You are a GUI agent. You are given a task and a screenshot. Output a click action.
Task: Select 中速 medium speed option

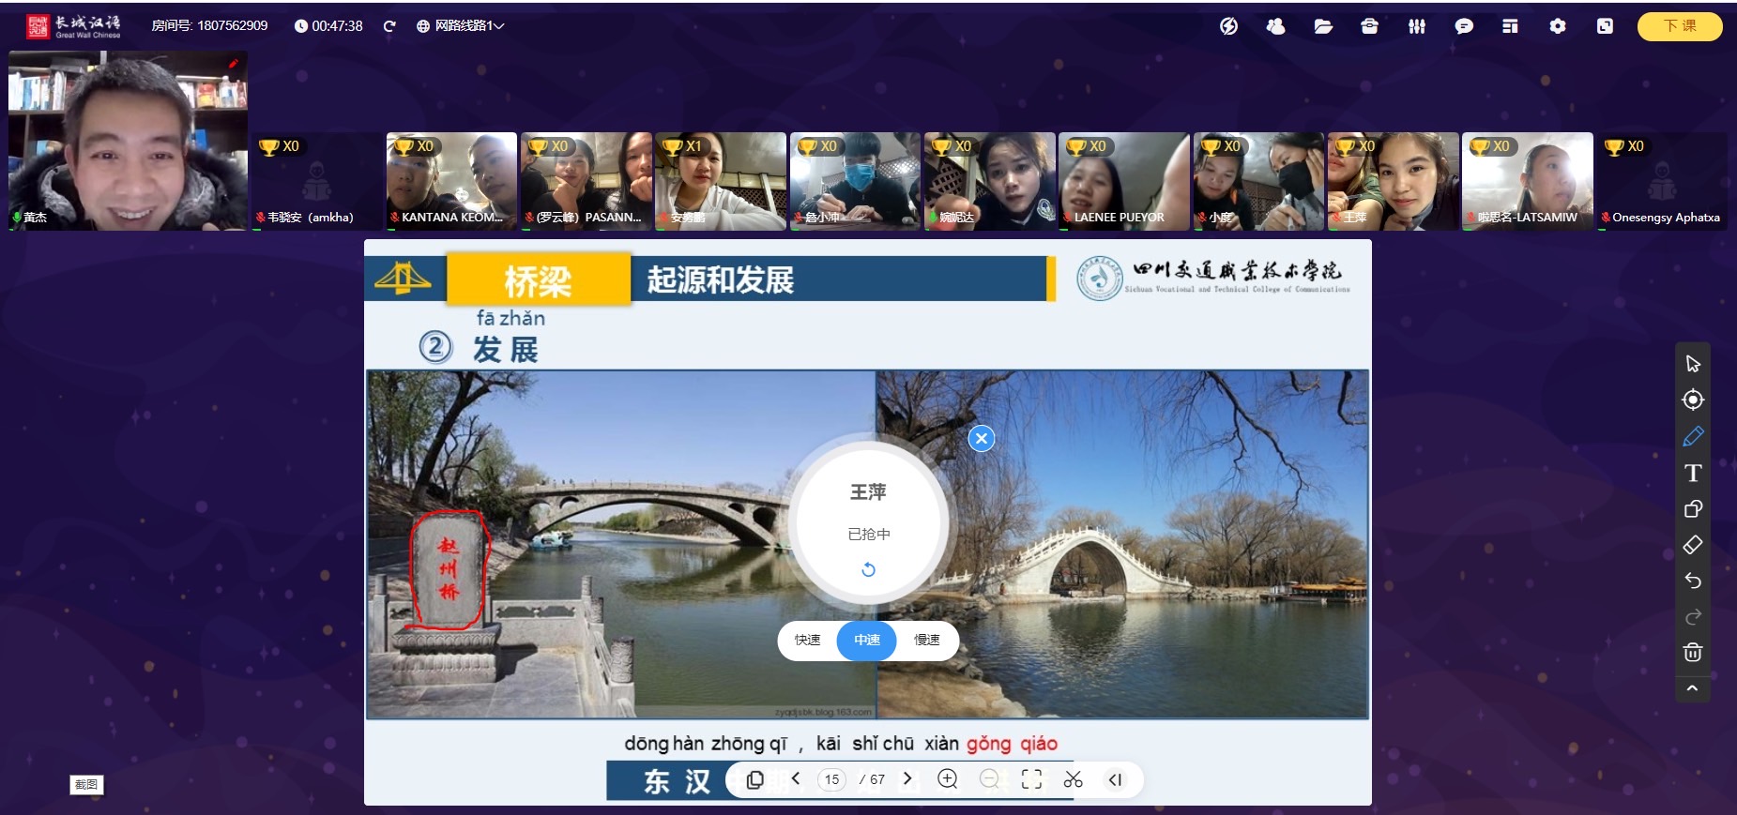(x=866, y=641)
